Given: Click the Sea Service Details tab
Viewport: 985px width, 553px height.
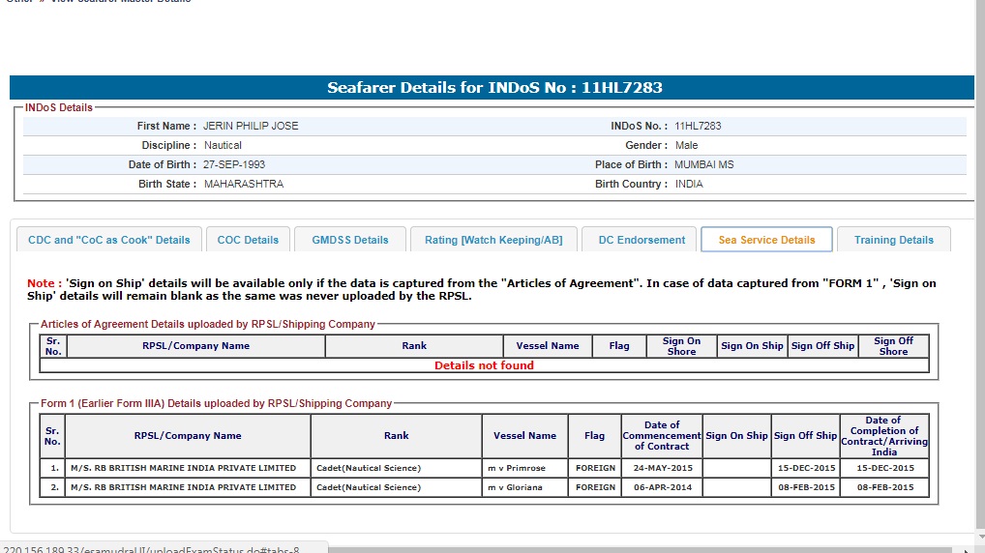Looking at the screenshot, I should coord(766,240).
